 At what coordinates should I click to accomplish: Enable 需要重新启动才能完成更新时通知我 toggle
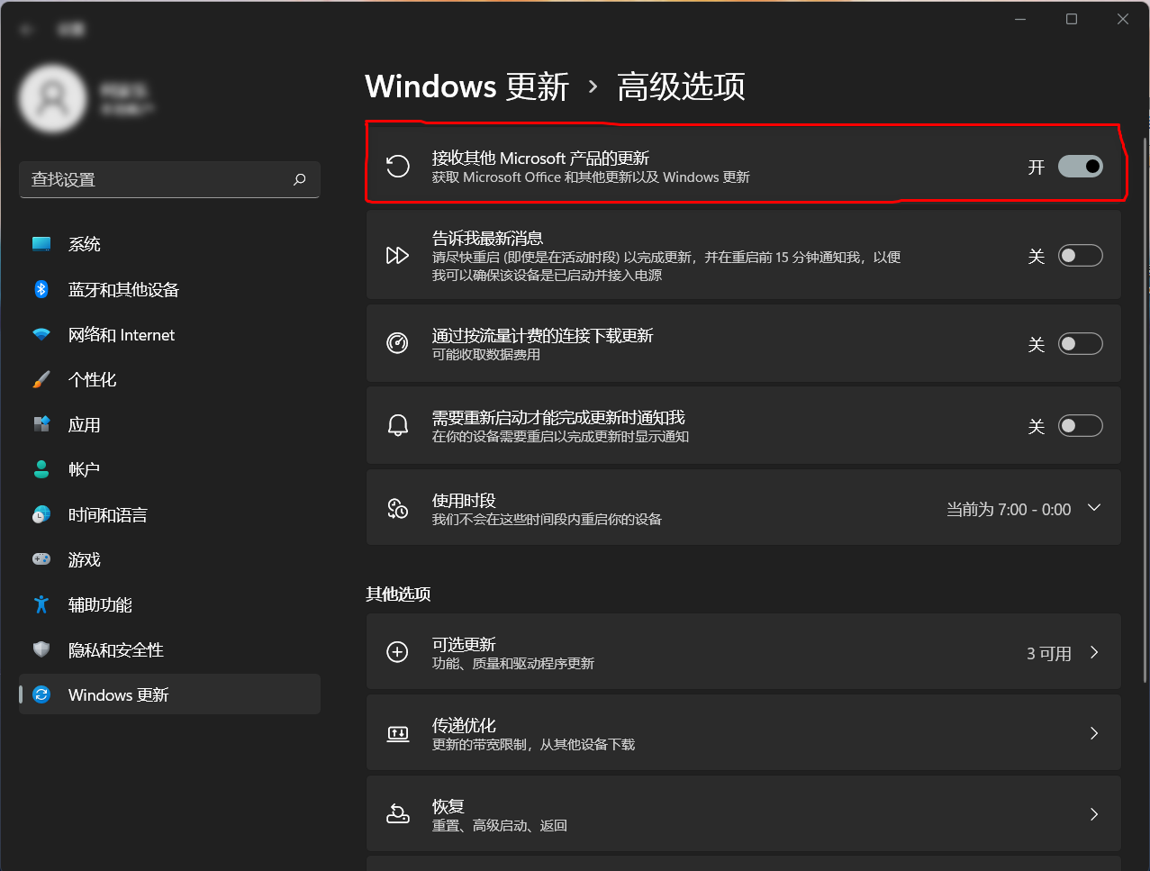click(1081, 425)
